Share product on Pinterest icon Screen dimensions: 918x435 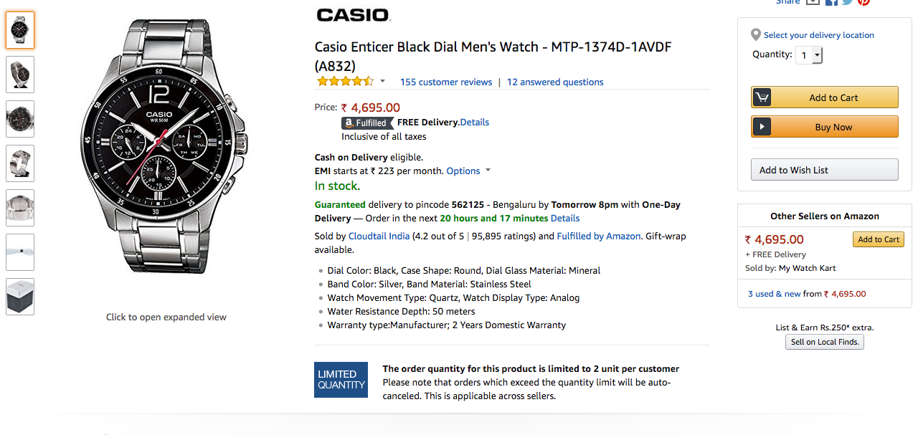pyautogui.click(x=863, y=2)
